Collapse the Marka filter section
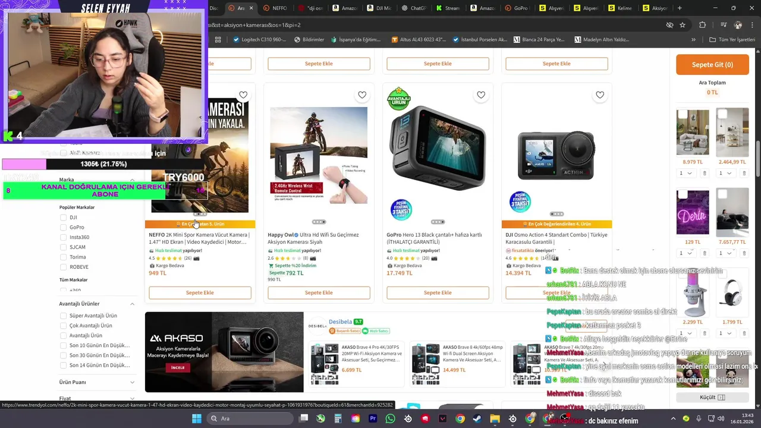The height and width of the screenshot is (428, 761). [x=132, y=180]
